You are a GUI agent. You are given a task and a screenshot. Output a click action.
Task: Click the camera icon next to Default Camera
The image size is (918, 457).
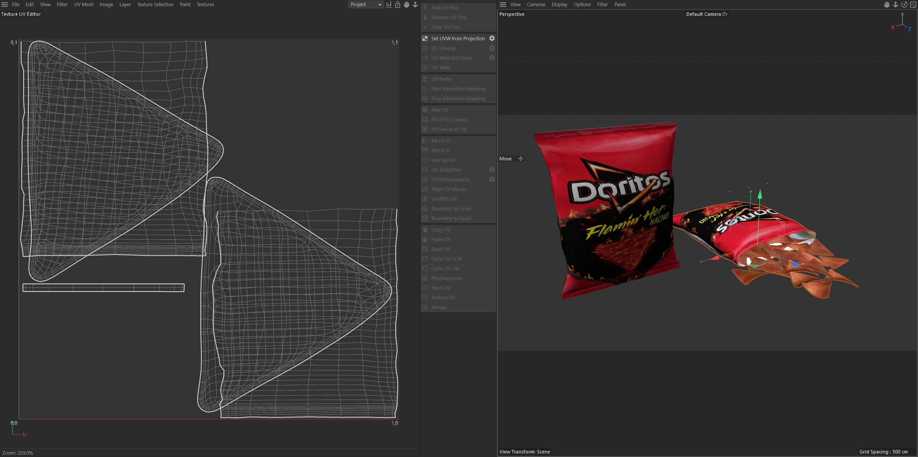click(724, 14)
